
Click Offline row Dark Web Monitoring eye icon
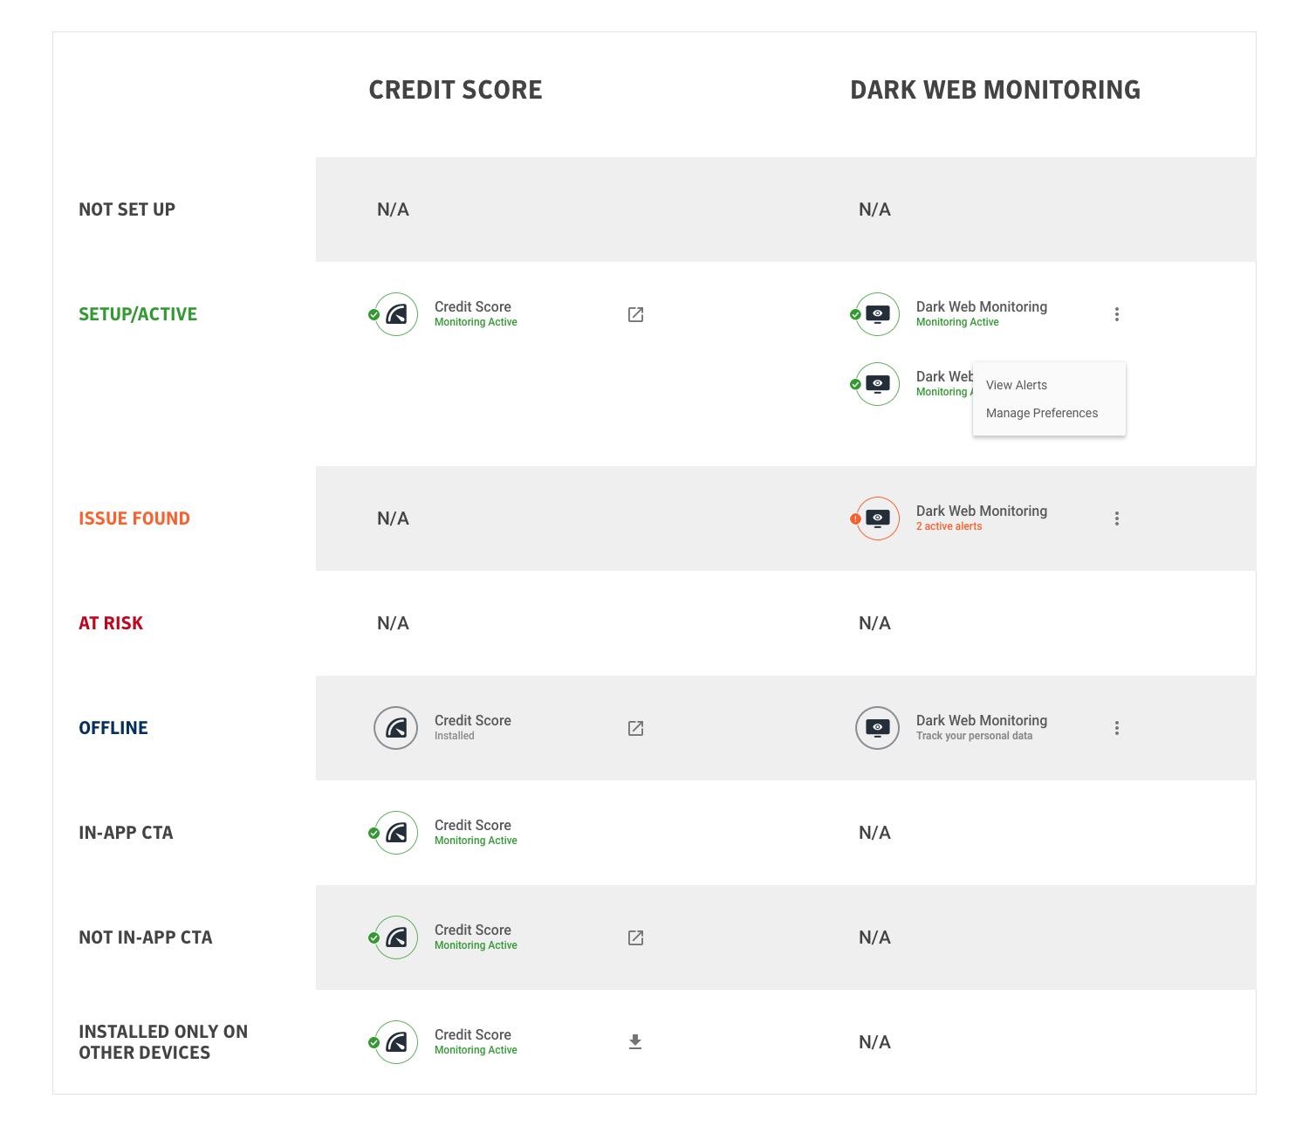[x=877, y=728]
